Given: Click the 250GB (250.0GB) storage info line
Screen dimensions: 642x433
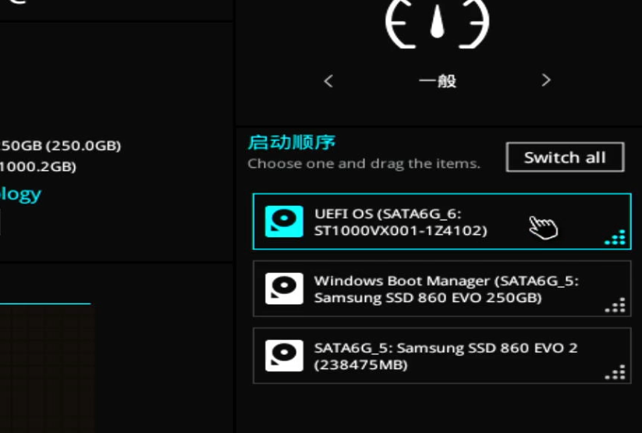Looking at the screenshot, I should coord(60,145).
